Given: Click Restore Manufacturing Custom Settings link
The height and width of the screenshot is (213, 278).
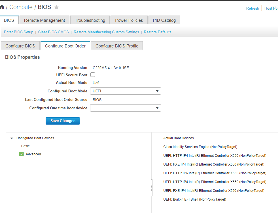Looking at the screenshot, I should point(106,32).
